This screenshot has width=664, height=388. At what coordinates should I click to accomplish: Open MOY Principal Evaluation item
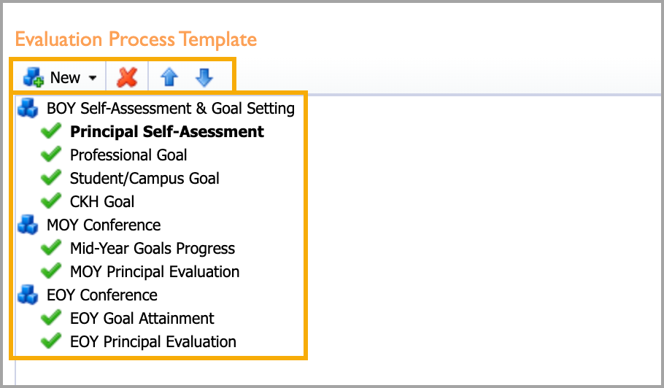coord(155,271)
